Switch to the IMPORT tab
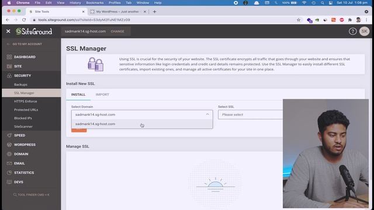Image resolution: width=374 pixels, height=210 pixels. 102,94
